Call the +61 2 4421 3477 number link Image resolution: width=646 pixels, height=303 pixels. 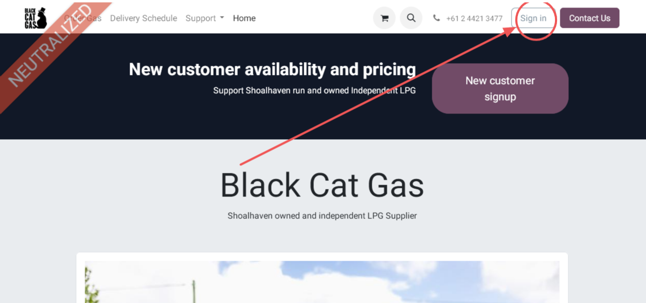tap(474, 19)
